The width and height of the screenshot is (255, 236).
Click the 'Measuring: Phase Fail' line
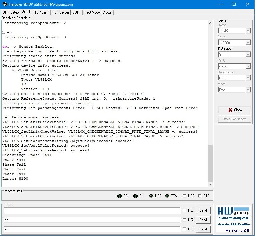coord(27,155)
